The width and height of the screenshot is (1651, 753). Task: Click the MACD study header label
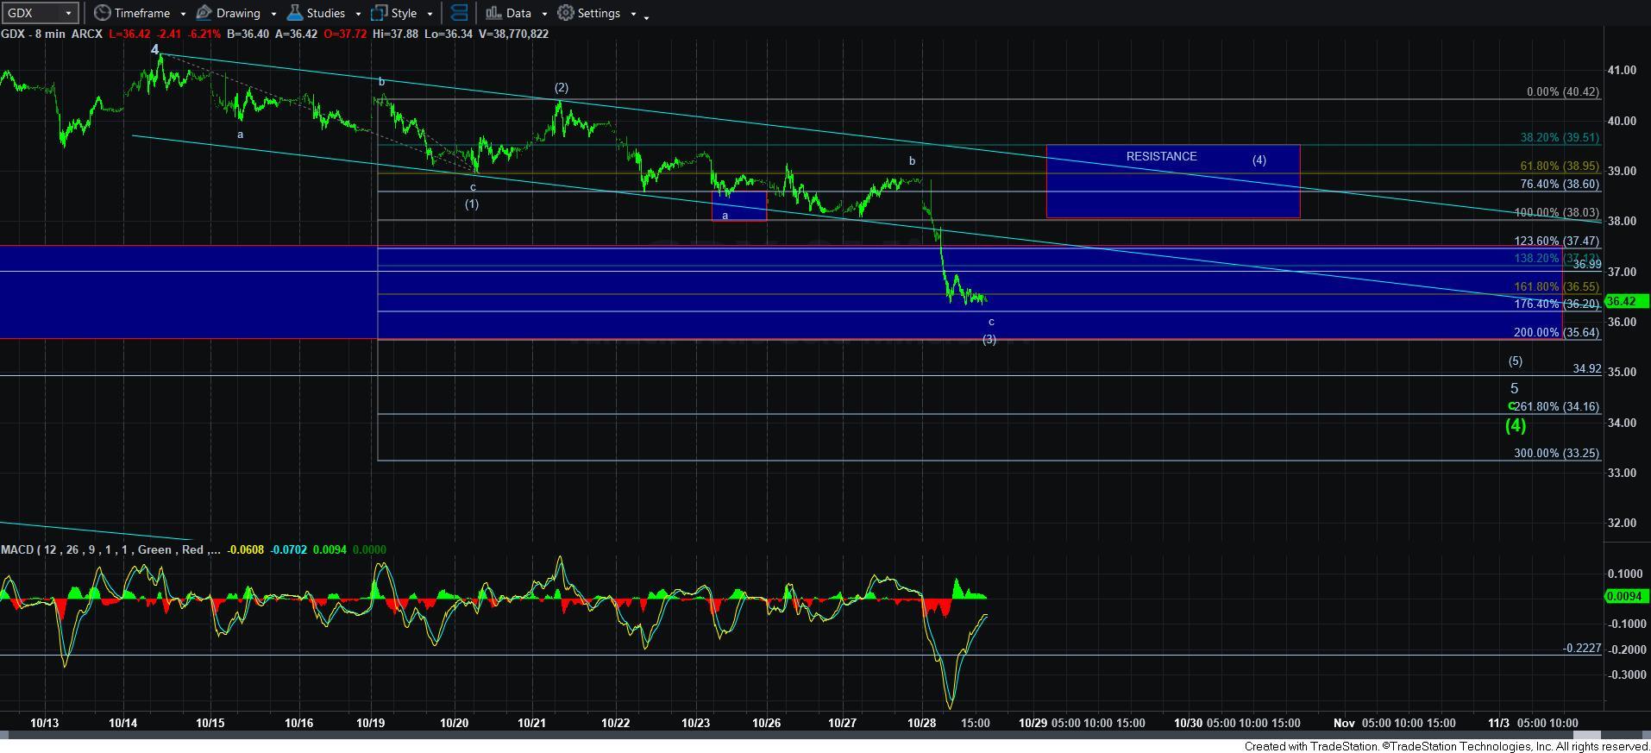(110, 549)
